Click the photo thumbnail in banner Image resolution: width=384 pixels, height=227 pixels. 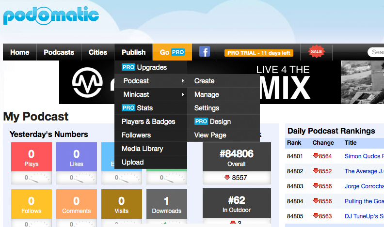tap(362, 82)
